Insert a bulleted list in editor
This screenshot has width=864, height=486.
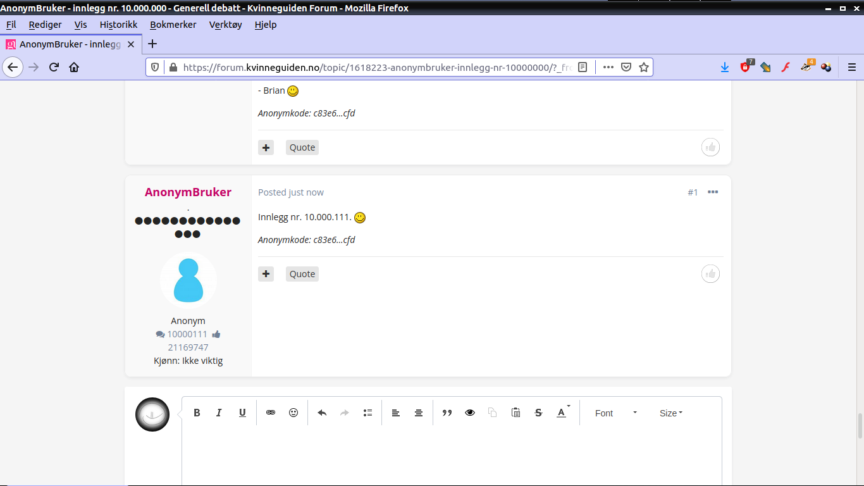(x=367, y=413)
